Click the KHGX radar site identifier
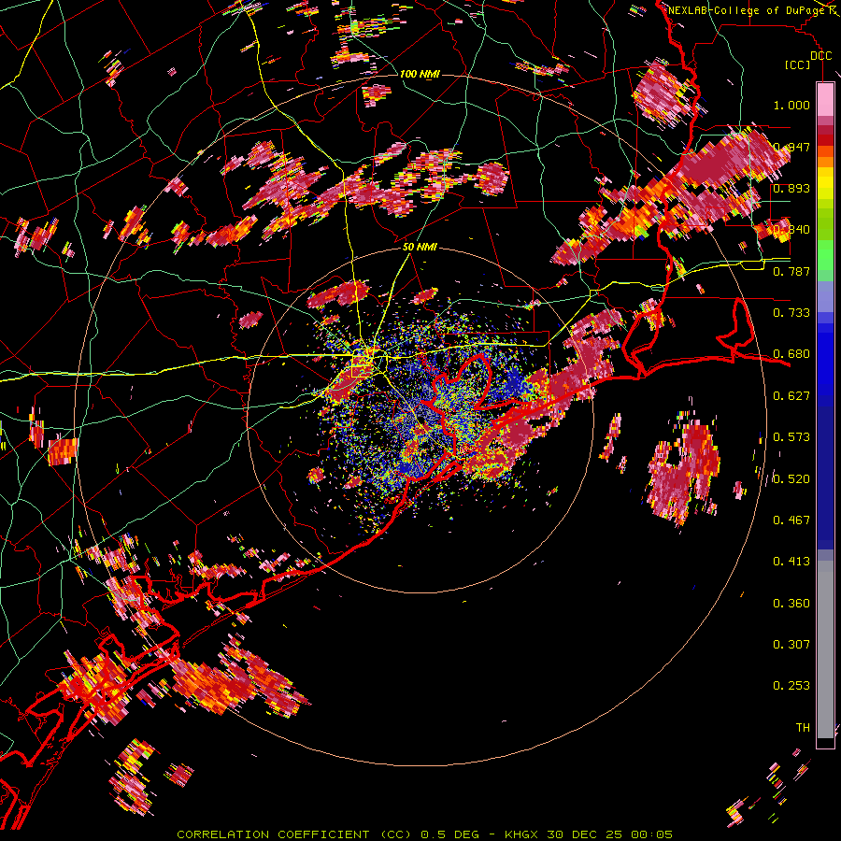 click(x=523, y=834)
